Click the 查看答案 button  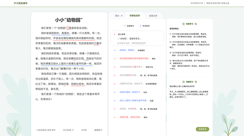click(x=202, y=129)
